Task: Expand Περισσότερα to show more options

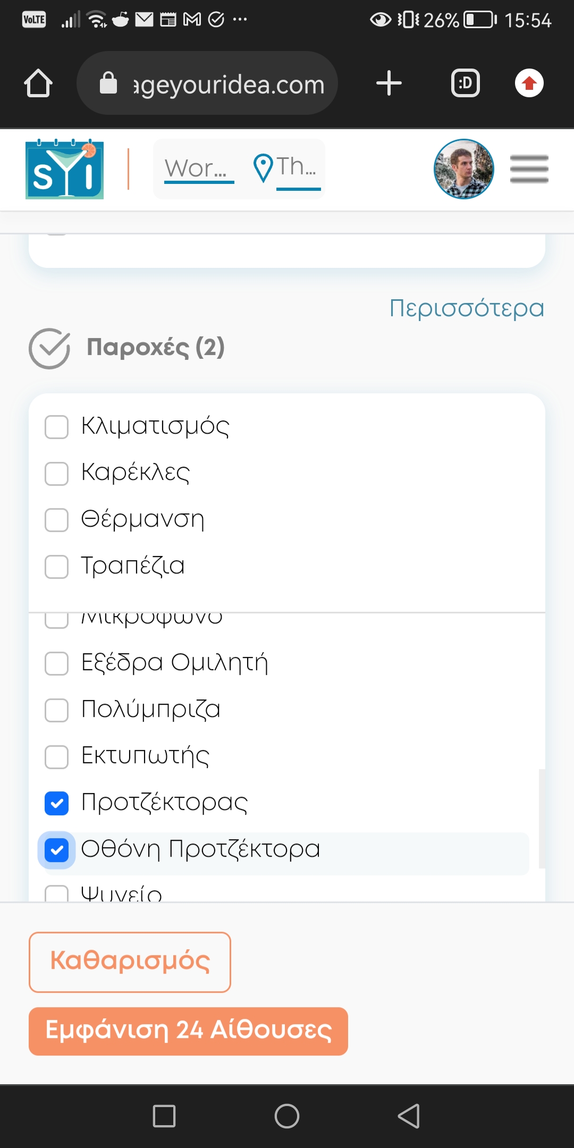Action: pos(467,308)
